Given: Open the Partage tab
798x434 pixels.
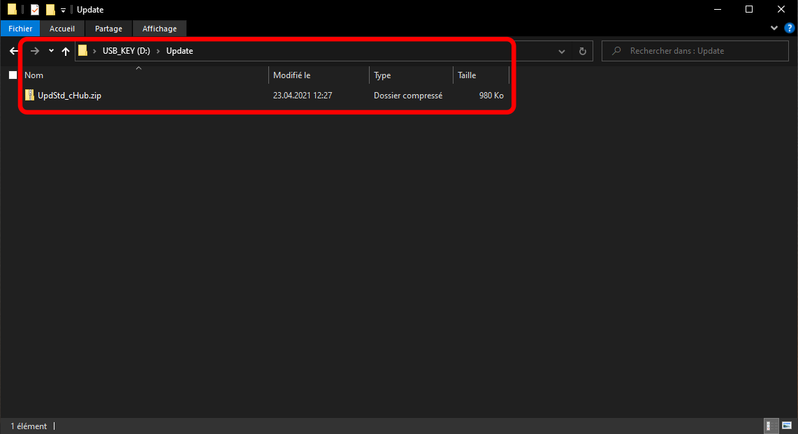Looking at the screenshot, I should 108,29.
